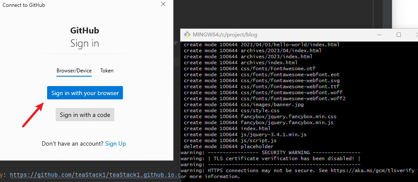418x182 pixels.
Task: Switch to the Token tab
Action: [107, 71]
